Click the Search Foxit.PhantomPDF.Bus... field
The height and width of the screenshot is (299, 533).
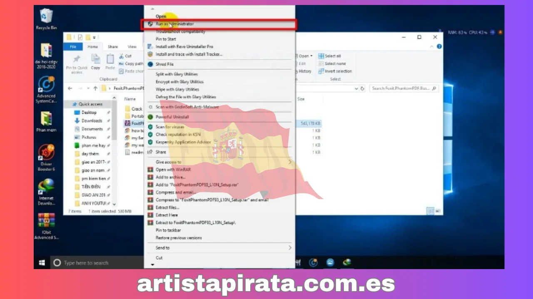(404, 88)
